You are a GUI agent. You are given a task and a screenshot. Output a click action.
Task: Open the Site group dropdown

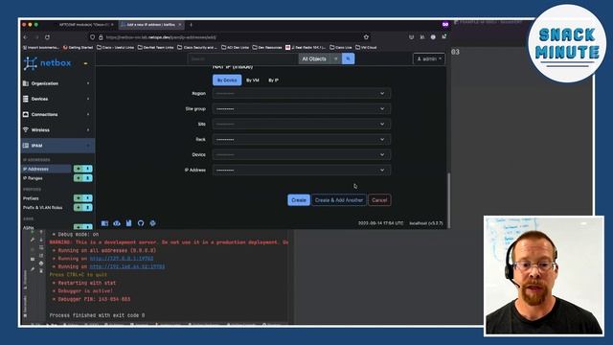(302, 108)
